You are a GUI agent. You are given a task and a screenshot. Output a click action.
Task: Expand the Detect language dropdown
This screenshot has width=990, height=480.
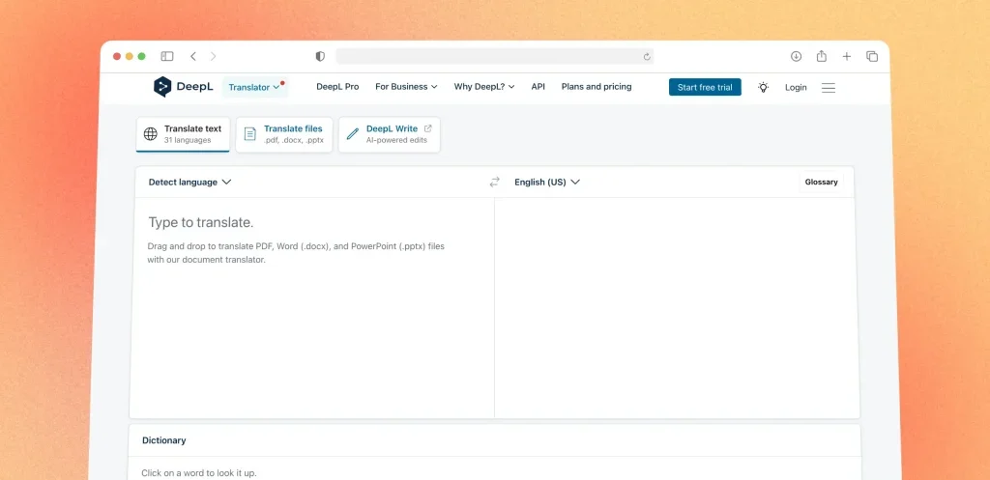click(x=189, y=182)
